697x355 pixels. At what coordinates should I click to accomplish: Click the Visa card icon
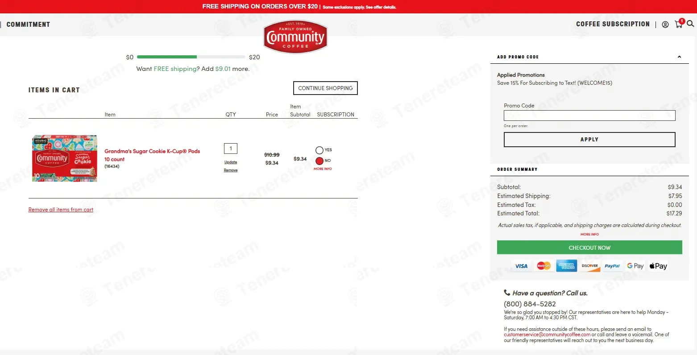[x=521, y=266]
